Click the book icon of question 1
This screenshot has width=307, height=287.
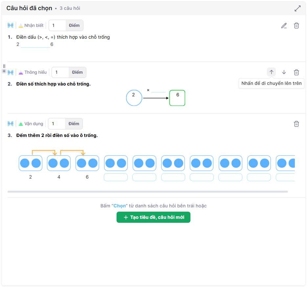(x=11, y=26)
